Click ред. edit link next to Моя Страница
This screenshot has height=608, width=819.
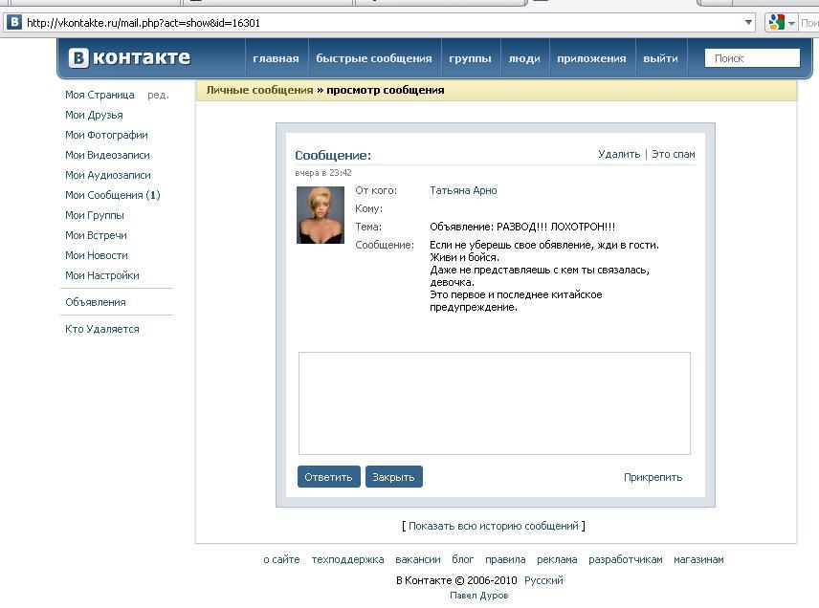[x=158, y=95]
